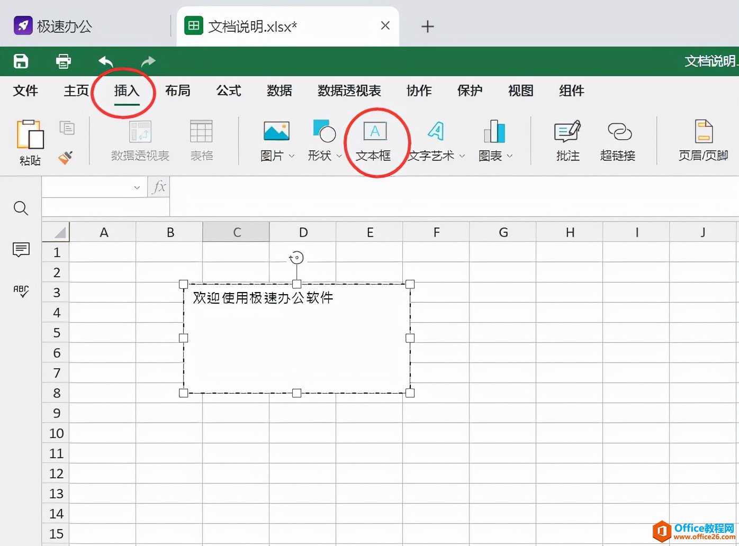Screen dimensions: 739x546
Task: Open a new tab with the plus button
Action: [427, 26]
